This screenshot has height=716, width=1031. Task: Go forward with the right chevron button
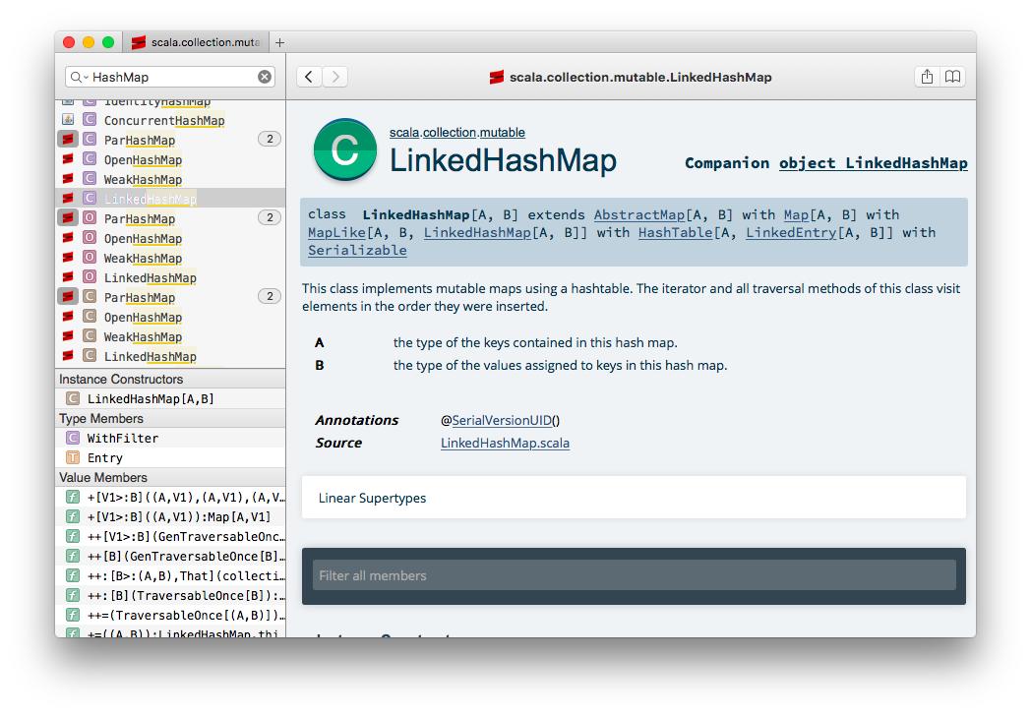[335, 77]
